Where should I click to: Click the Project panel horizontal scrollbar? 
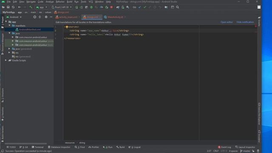coord(25,144)
